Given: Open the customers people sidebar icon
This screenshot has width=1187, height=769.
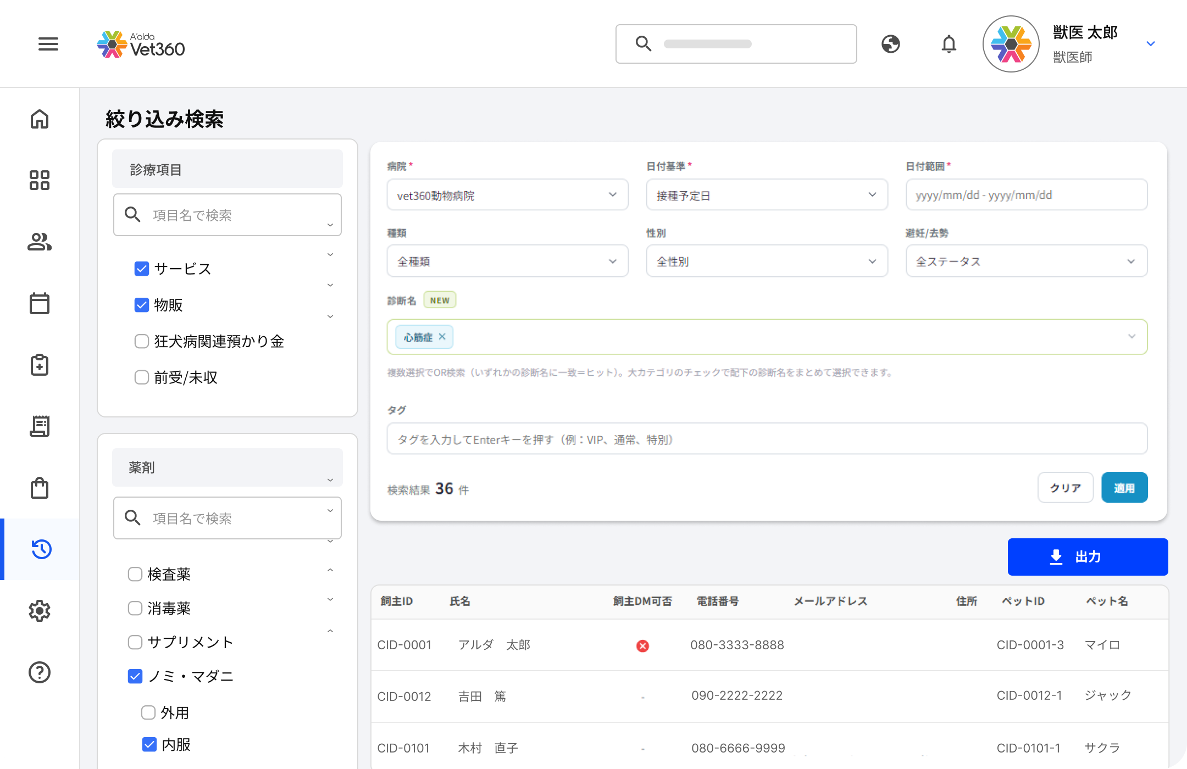Looking at the screenshot, I should tap(40, 242).
